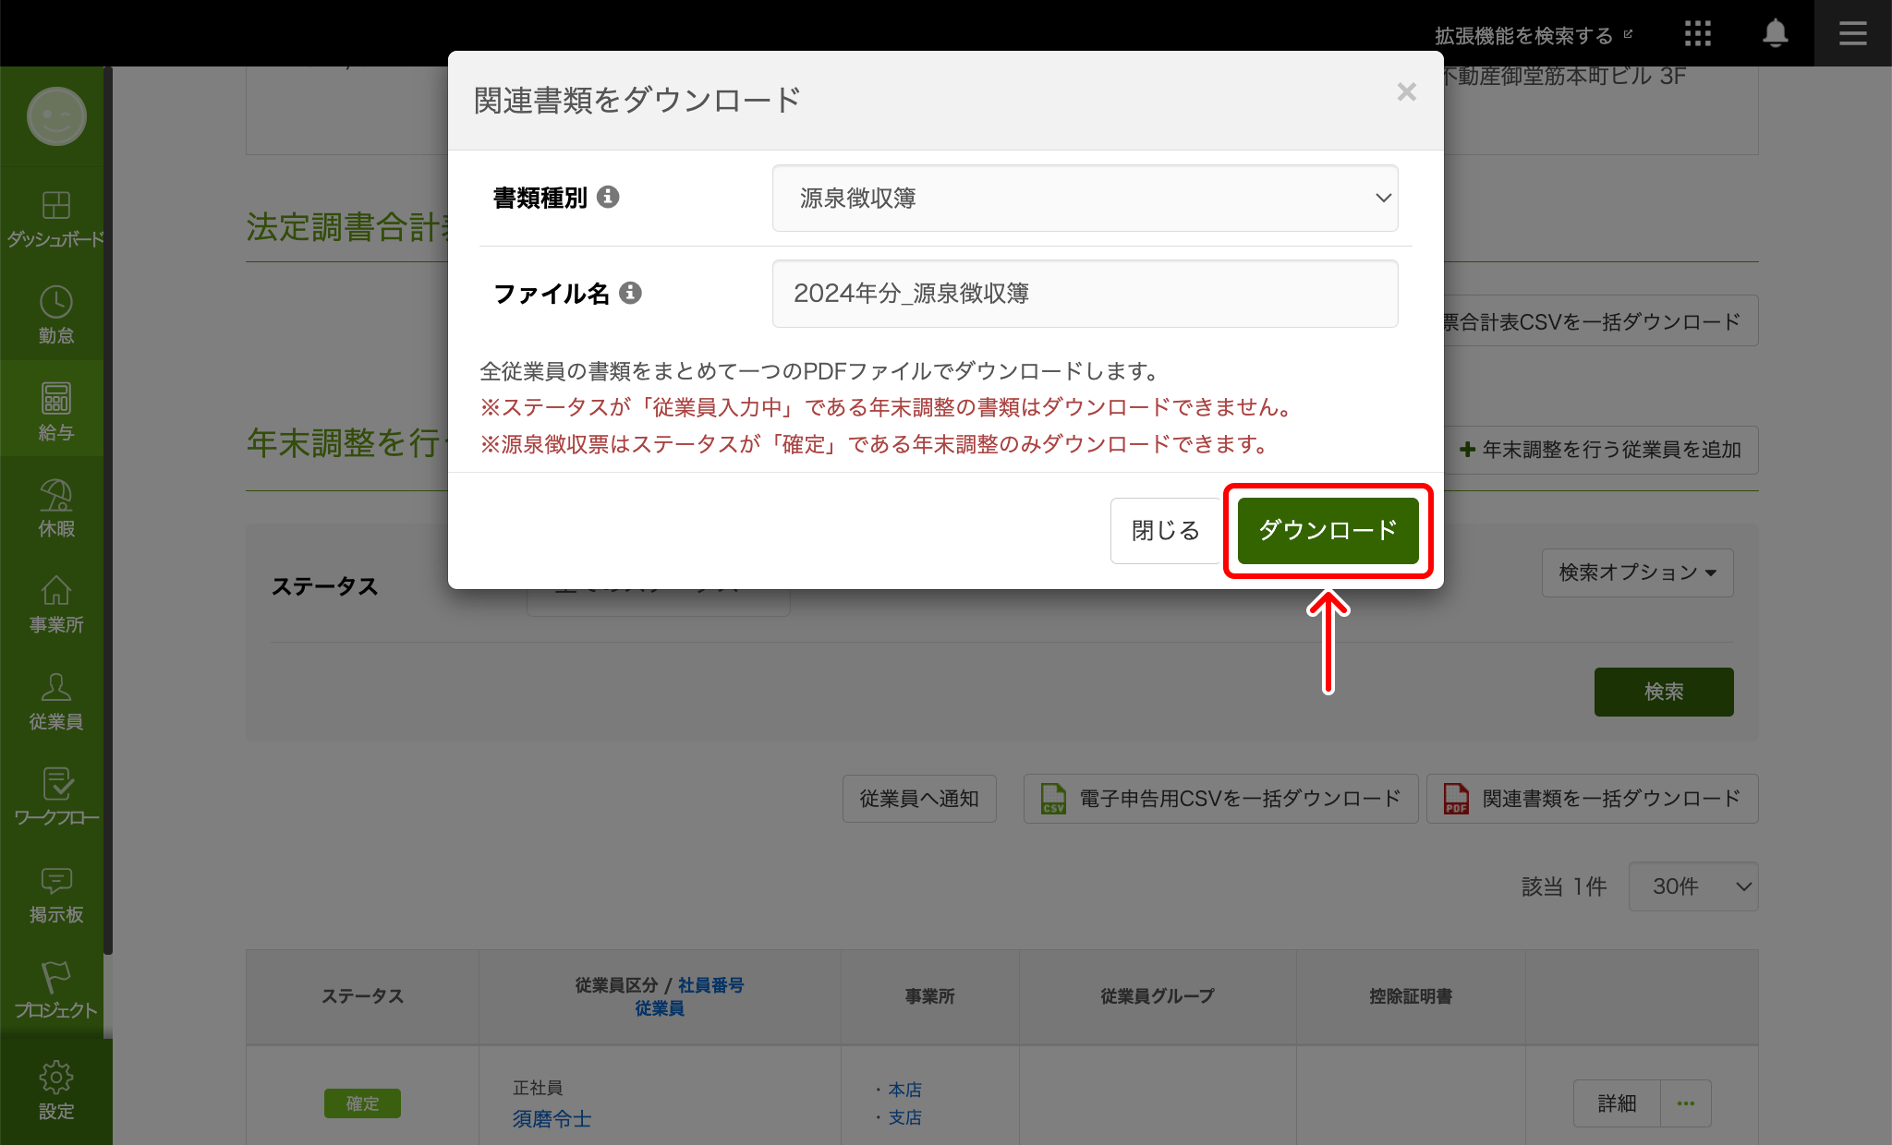The height and width of the screenshot is (1145, 1892).
Task: Click the green ダウンロード button
Action: point(1328,531)
